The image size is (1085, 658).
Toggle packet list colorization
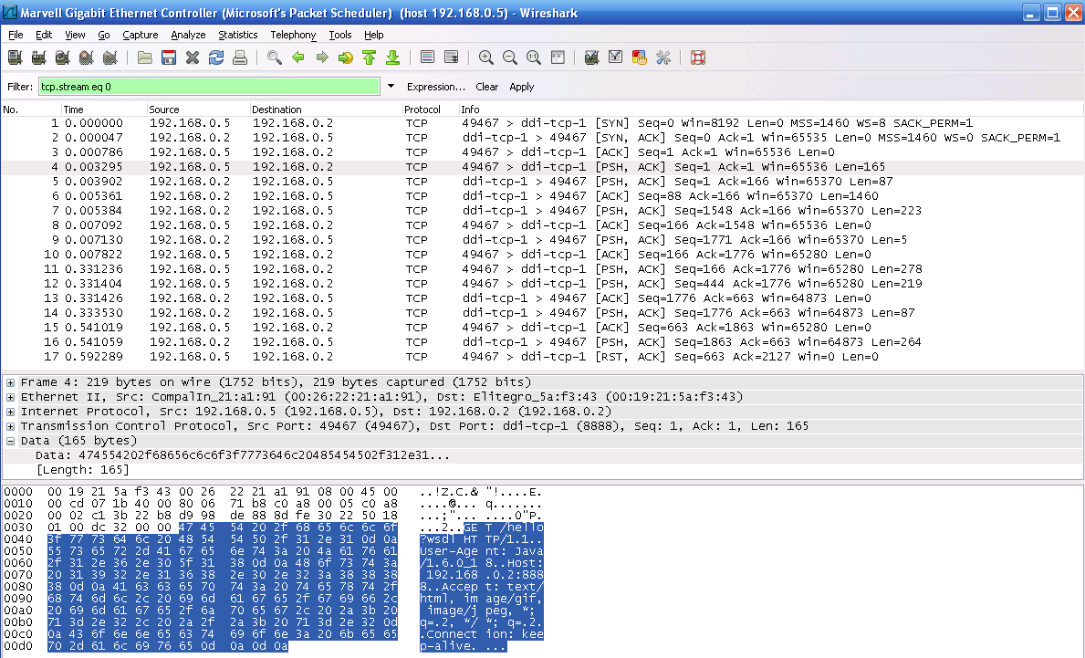click(x=428, y=57)
